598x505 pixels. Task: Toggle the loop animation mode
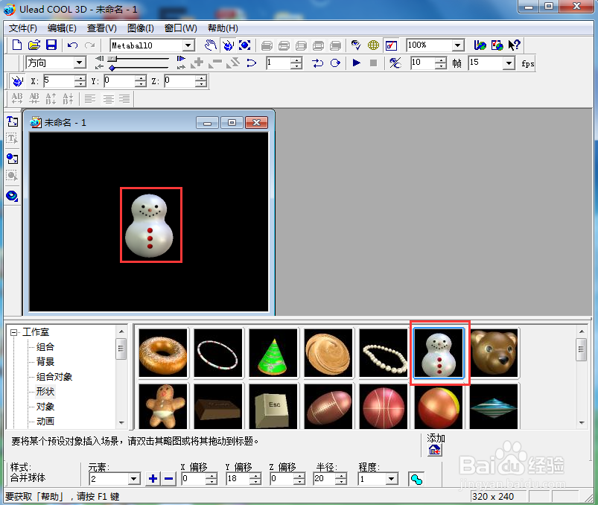pyautogui.click(x=335, y=63)
